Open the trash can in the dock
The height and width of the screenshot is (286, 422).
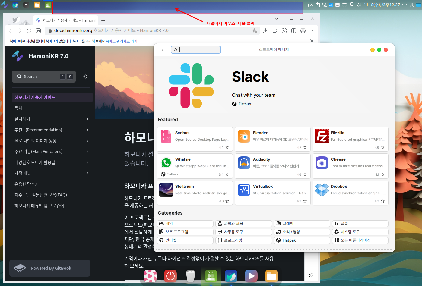[191, 276]
